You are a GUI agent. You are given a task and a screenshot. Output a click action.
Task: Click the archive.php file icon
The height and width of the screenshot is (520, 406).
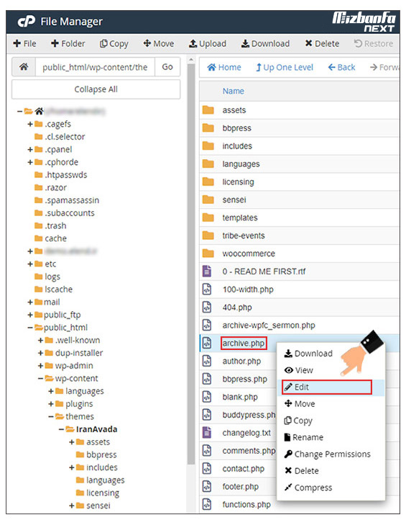point(207,343)
